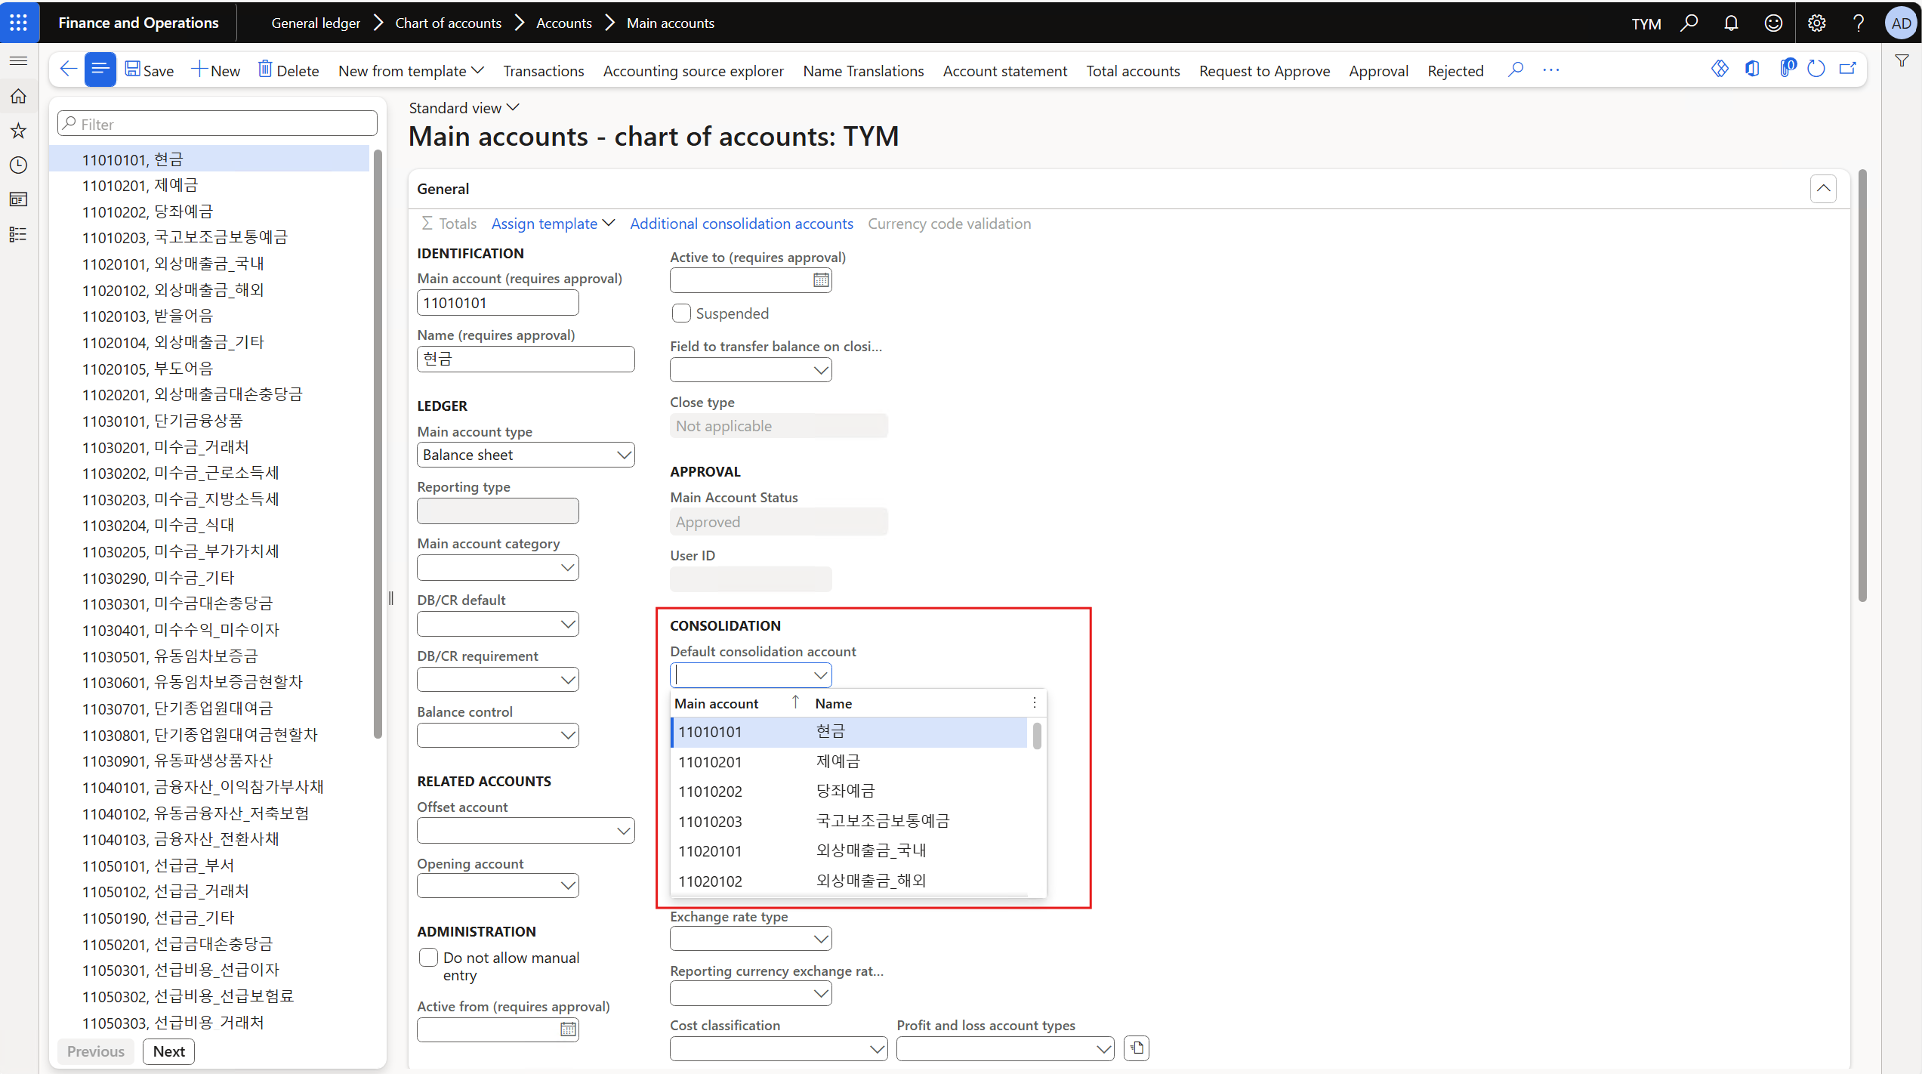This screenshot has width=1922, height=1074.
Task: Open page in new window icon
Action: (x=1848, y=69)
